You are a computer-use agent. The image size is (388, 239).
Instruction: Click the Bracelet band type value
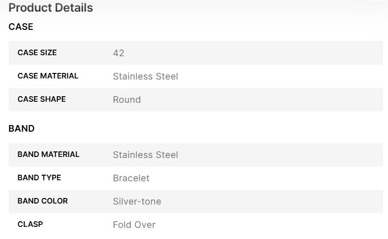click(x=131, y=178)
